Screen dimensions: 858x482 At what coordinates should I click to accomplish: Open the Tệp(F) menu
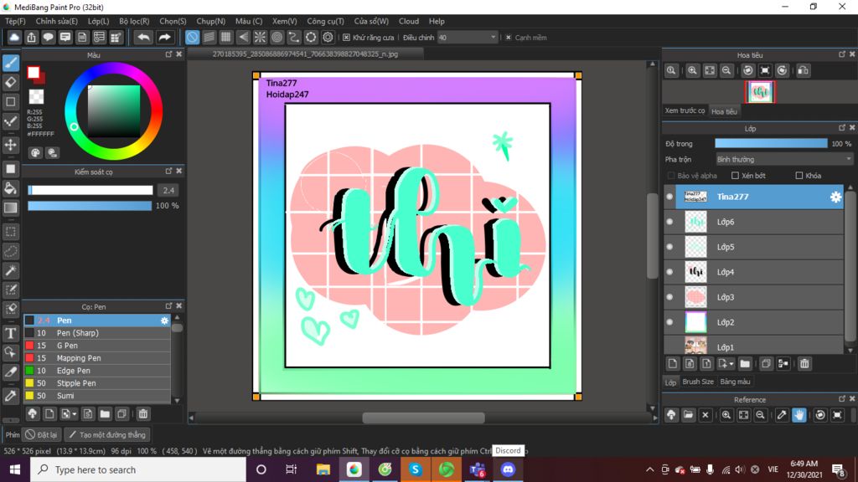tap(15, 21)
